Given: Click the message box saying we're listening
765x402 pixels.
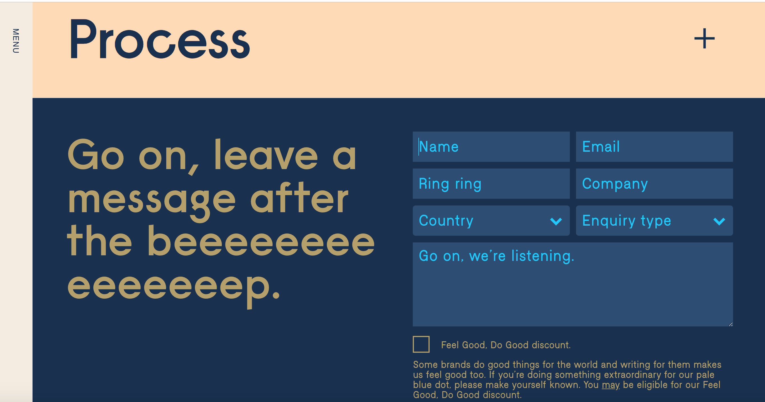Looking at the screenshot, I should click(x=573, y=284).
